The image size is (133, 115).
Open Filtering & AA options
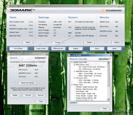(x=59, y=49)
